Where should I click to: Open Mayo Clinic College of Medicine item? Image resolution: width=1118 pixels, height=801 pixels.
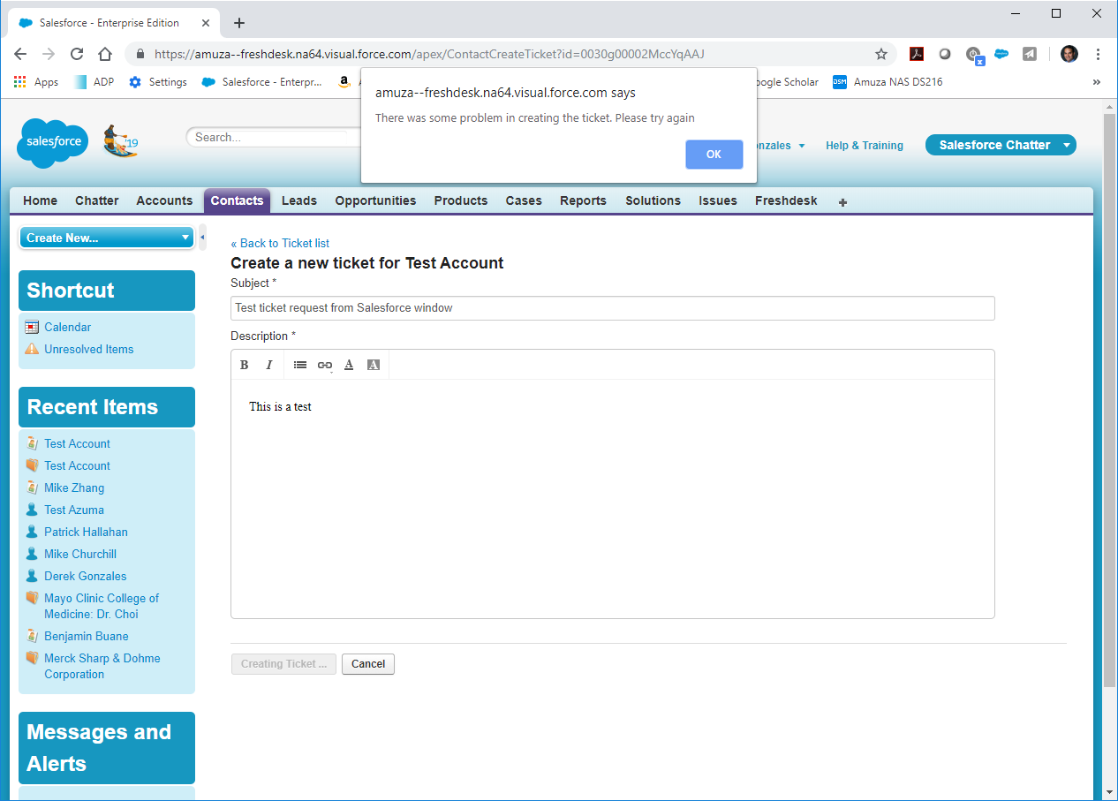click(102, 606)
